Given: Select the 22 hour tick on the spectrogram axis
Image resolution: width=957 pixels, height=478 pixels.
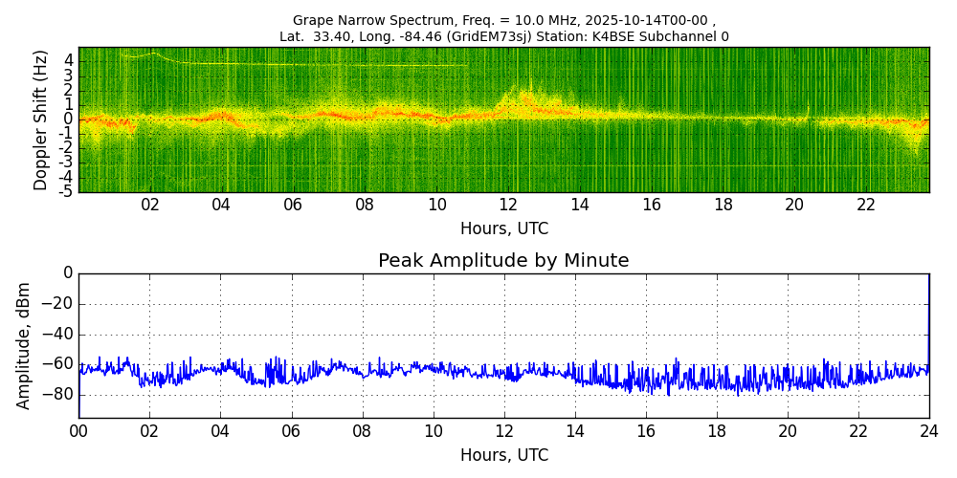Looking at the screenshot, I should coord(866,206).
